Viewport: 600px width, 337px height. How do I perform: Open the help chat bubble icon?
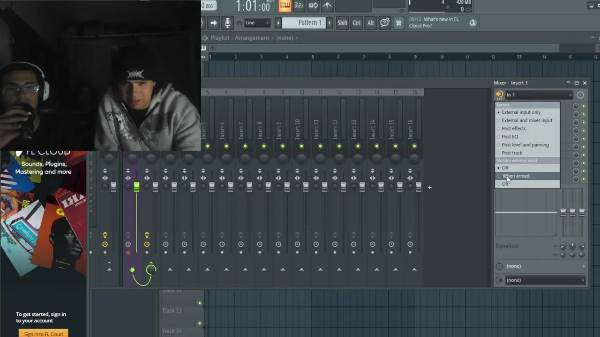coord(385,22)
